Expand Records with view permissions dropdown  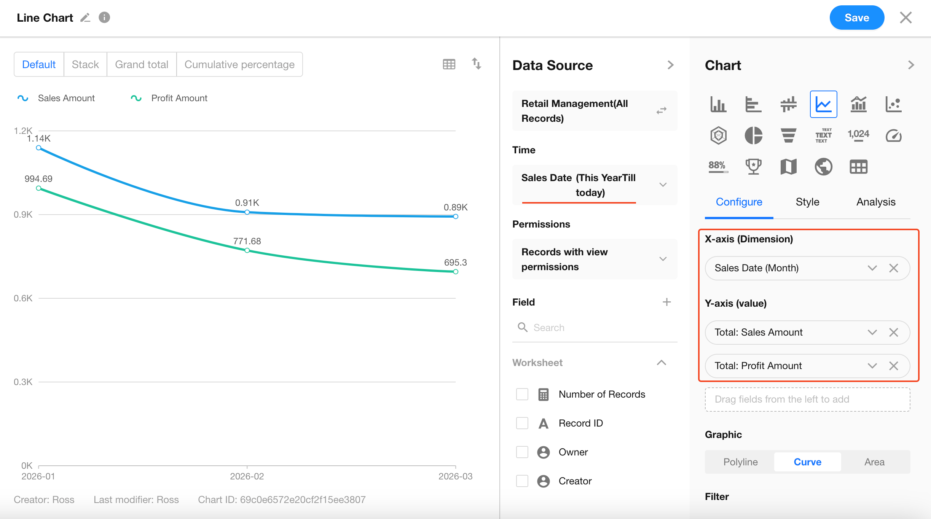(663, 259)
